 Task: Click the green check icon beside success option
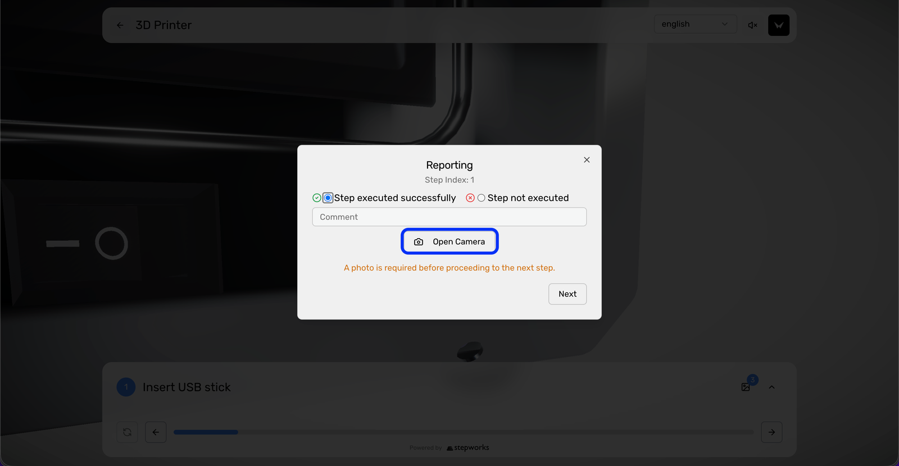click(x=317, y=198)
